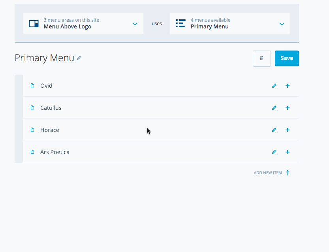Click the edit pencil for Horace

(x=274, y=130)
